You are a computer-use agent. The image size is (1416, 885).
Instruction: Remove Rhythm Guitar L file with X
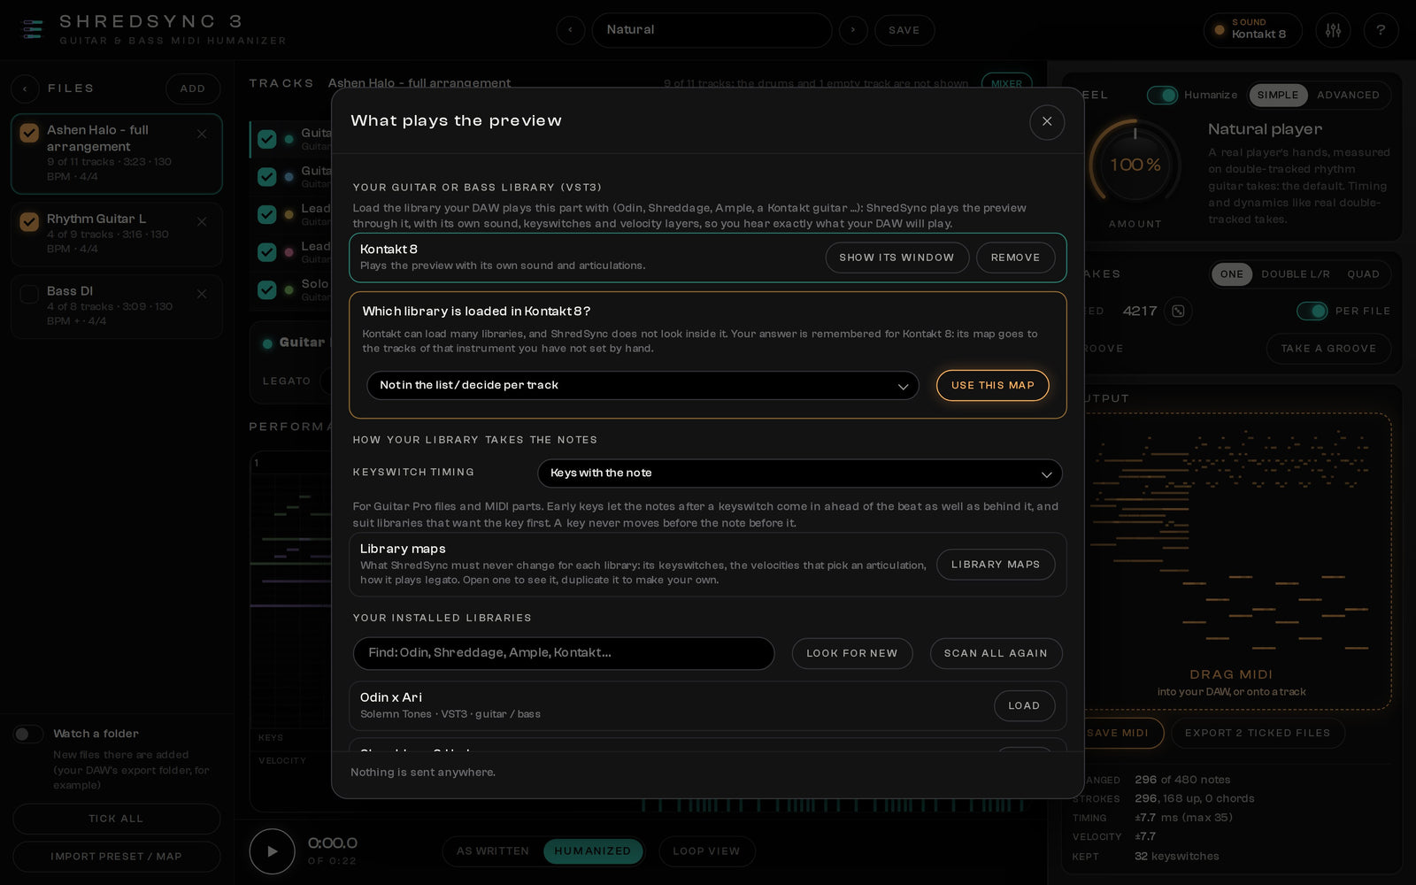pos(202,222)
